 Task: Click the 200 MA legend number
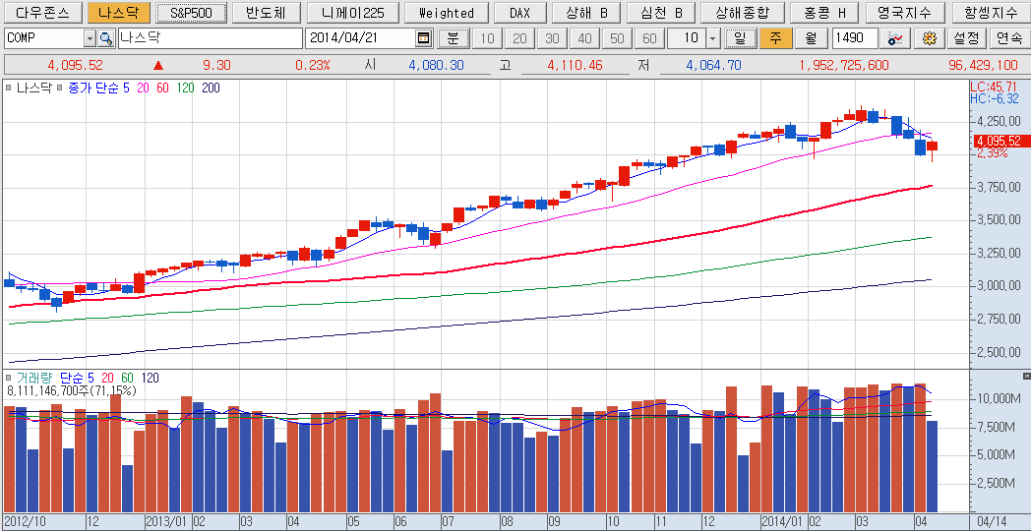pyautogui.click(x=212, y=87)
